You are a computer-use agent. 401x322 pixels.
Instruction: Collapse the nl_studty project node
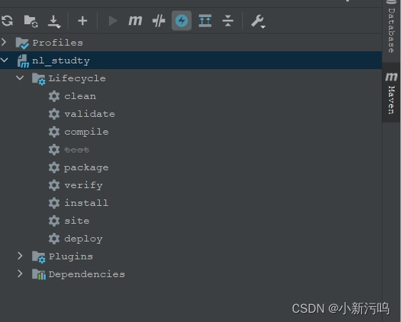pos(4,60)
